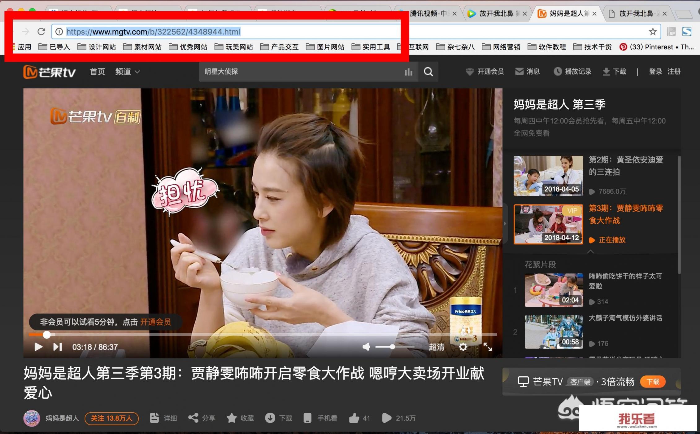Go forward with the browser forward arrow
The width and height of the screenshot is (700, 434).
pos(26,32)
